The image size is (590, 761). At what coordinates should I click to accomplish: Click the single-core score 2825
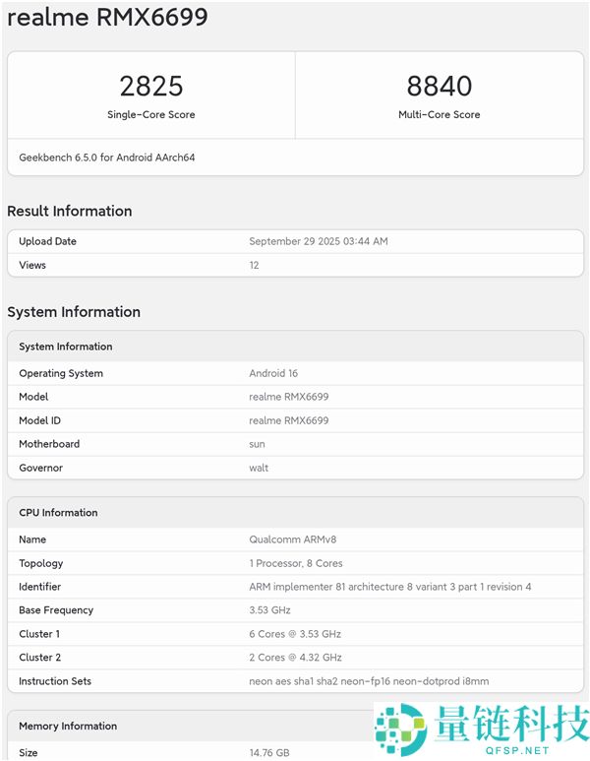click(151, 86)
